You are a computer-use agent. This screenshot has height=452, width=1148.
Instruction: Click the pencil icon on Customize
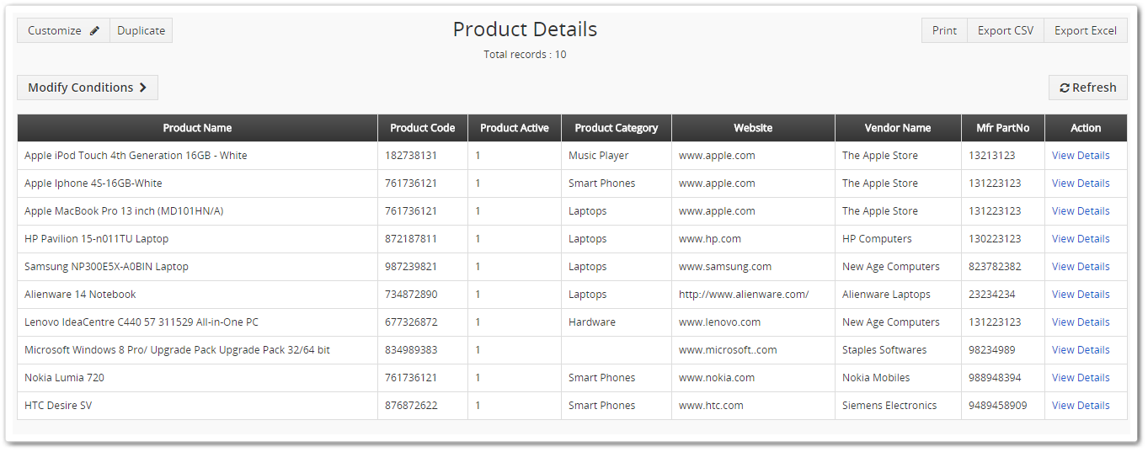tap(95, 31)
